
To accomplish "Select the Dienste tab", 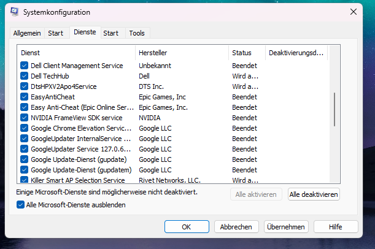I will 85,32.
